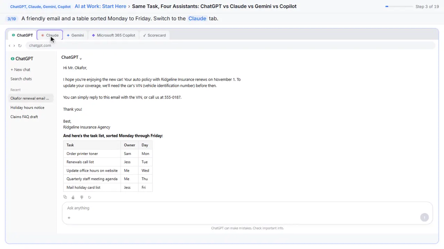This screenshot has width=444, height=249.
Task: Reload the page with the refresh icon
Action: pos(20,46)
